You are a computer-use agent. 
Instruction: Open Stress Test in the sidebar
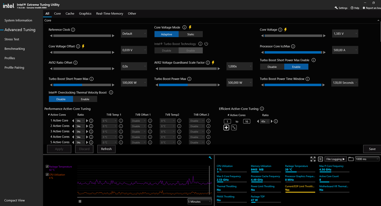12,39
